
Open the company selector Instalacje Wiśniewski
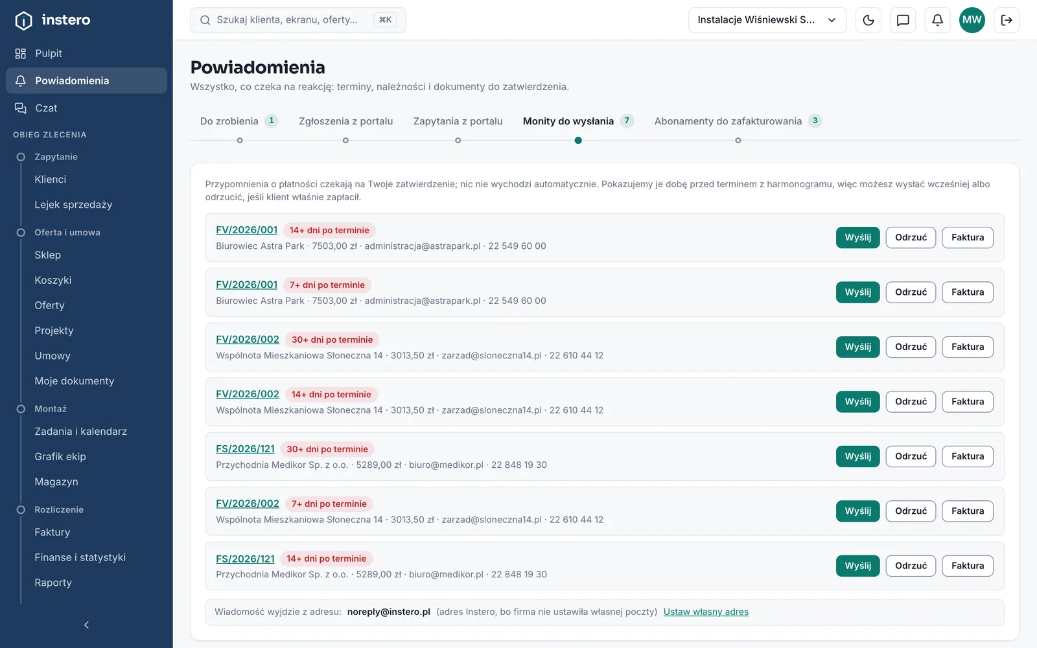coord(767,20)
